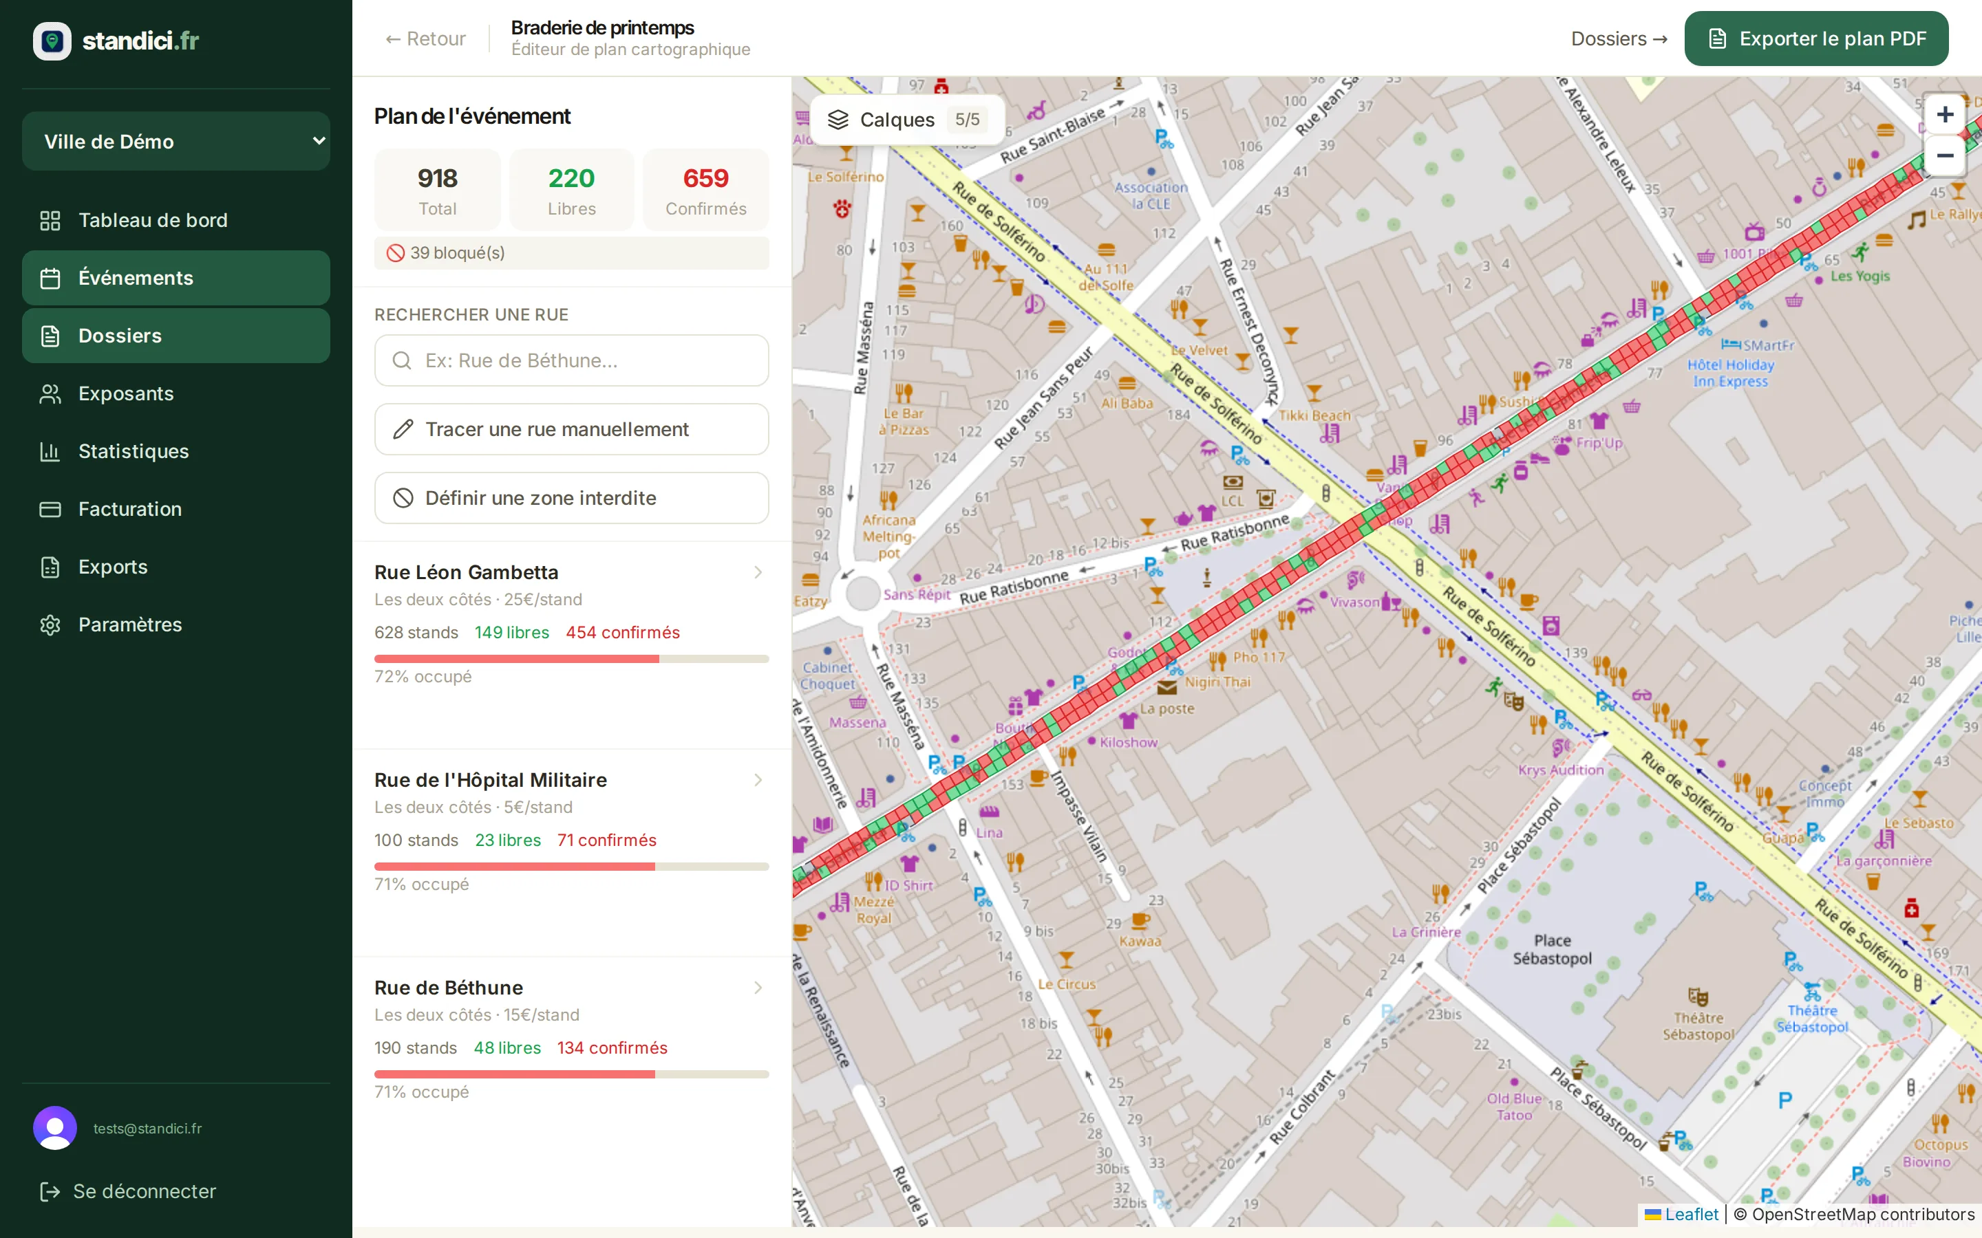The image size is (1982, 1238).
Task: Expand the Rue Léon Gambetta chevron
Action: tap(758, 572)
